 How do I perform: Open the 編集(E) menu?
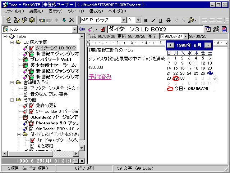pyautogui.click(x=36, y=11)
